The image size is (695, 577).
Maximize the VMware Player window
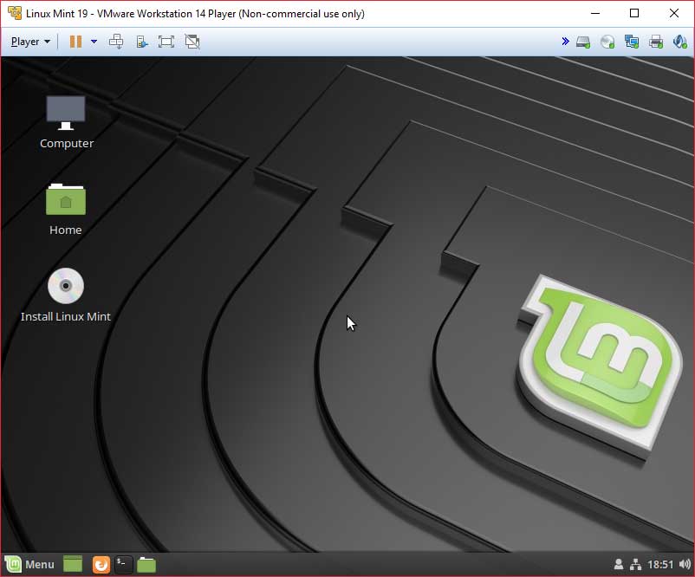coord(634,13)
